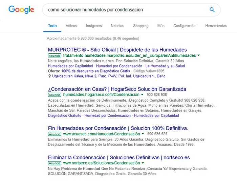Open the Configuración menu
The image size is (237, 184).
tap(185, 26)
